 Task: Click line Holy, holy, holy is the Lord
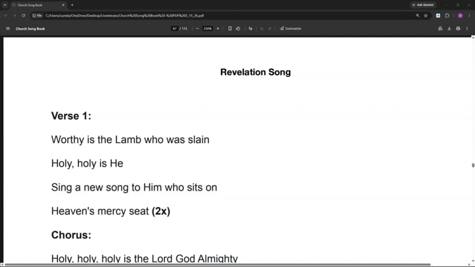(144, 258)
